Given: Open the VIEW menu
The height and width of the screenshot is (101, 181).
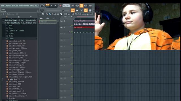Looking at the screenshot, I should (x=21, y=6).
